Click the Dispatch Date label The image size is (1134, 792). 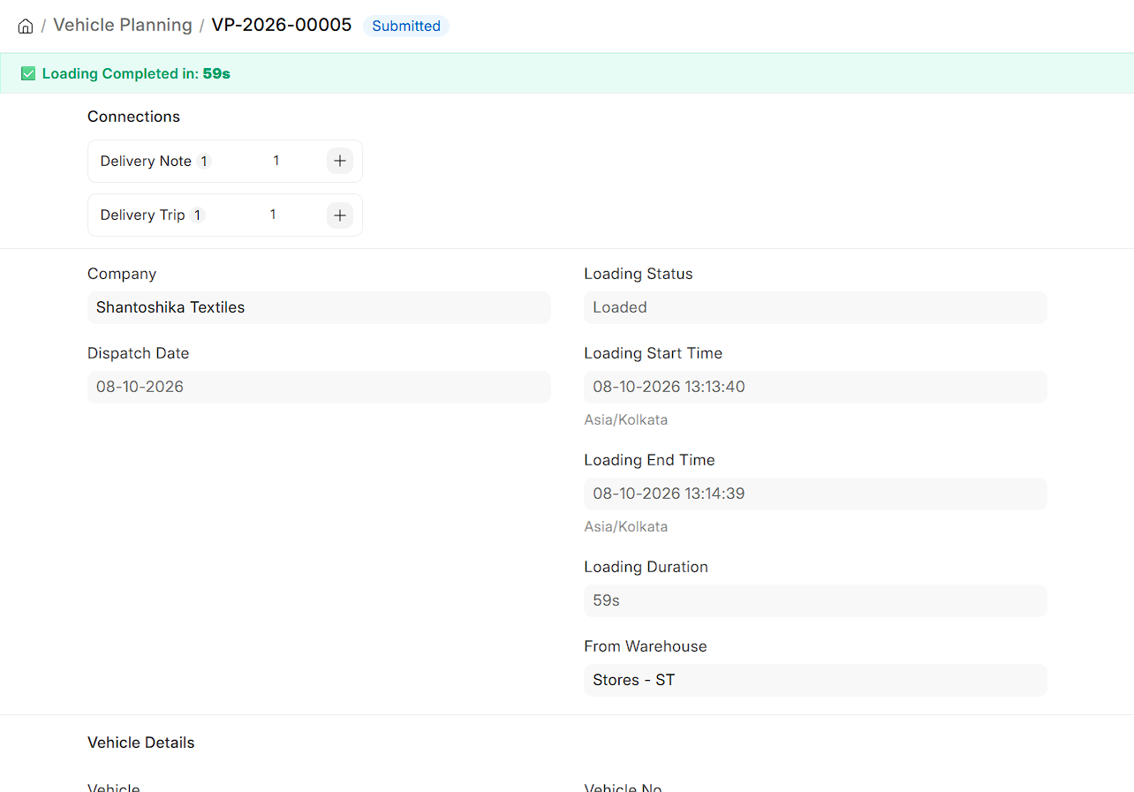(139, 353)
